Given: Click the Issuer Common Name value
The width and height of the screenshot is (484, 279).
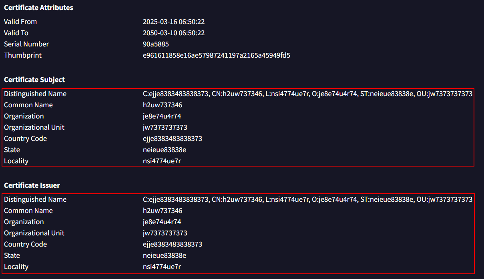Looking at the screenshot, I should pos(163,211).
